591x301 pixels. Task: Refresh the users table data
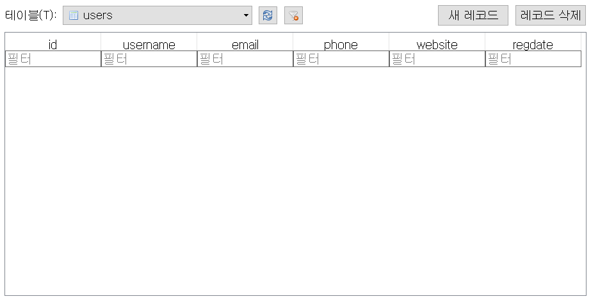pos(268,15)
